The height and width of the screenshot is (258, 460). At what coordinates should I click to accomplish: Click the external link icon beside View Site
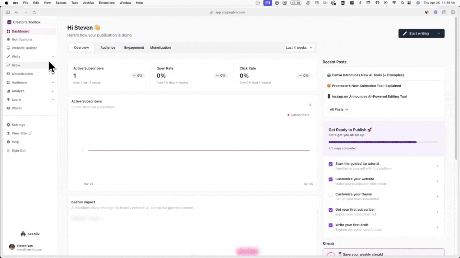30,133
